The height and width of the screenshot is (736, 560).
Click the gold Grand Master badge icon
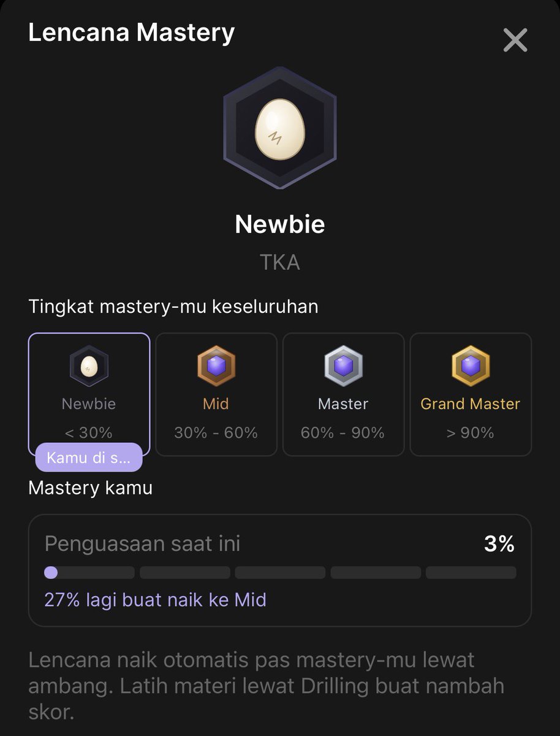pyautogui.click(x=471, y=366)
